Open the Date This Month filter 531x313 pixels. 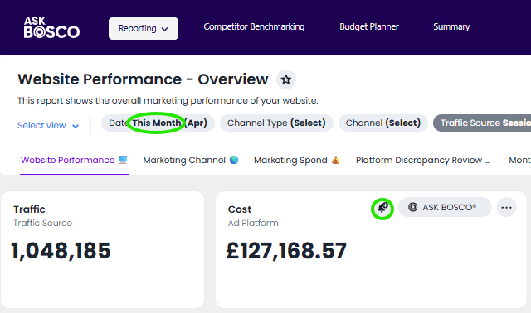click(x=158, y=123)
